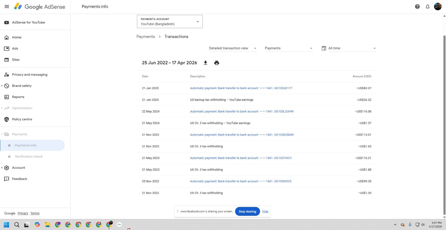This screenshot has width=446, height=230.
Task: Open the All time date range dropdown
Action: coord(352,48)
